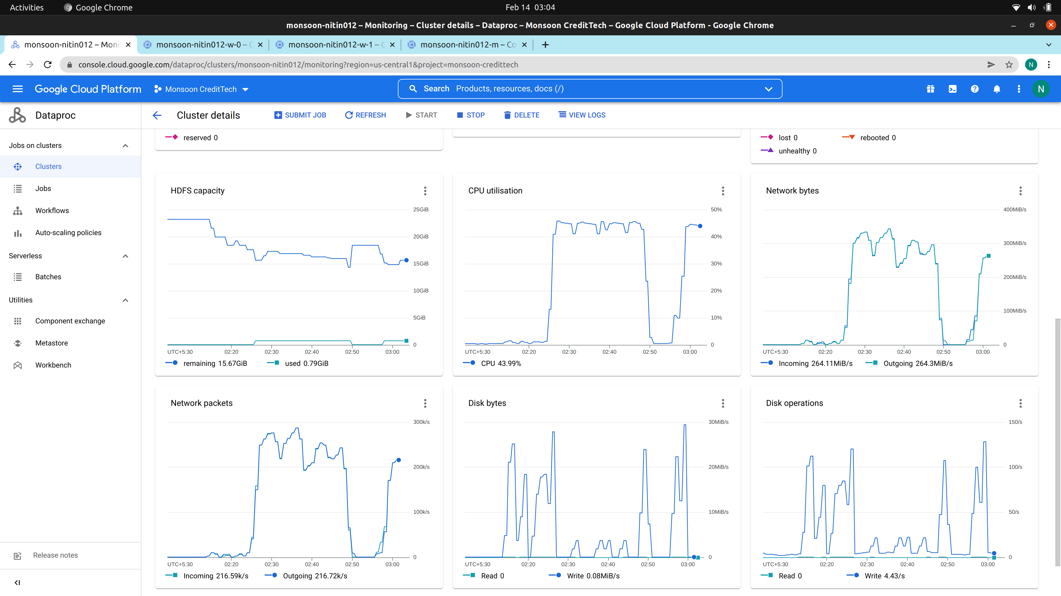Open Component exchange in sidebar
1061x596 pixels.
pos(70,321)
